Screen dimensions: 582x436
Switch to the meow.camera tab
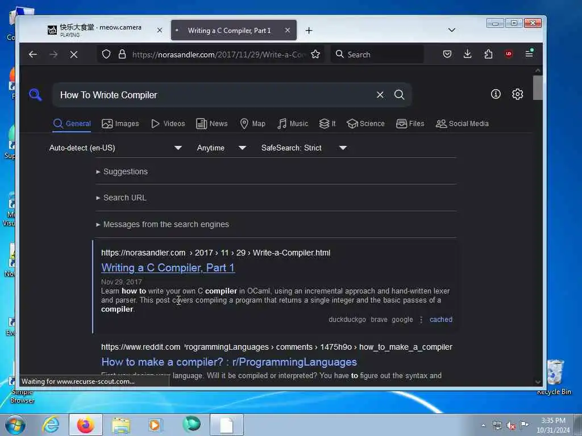tap(100, 31)
